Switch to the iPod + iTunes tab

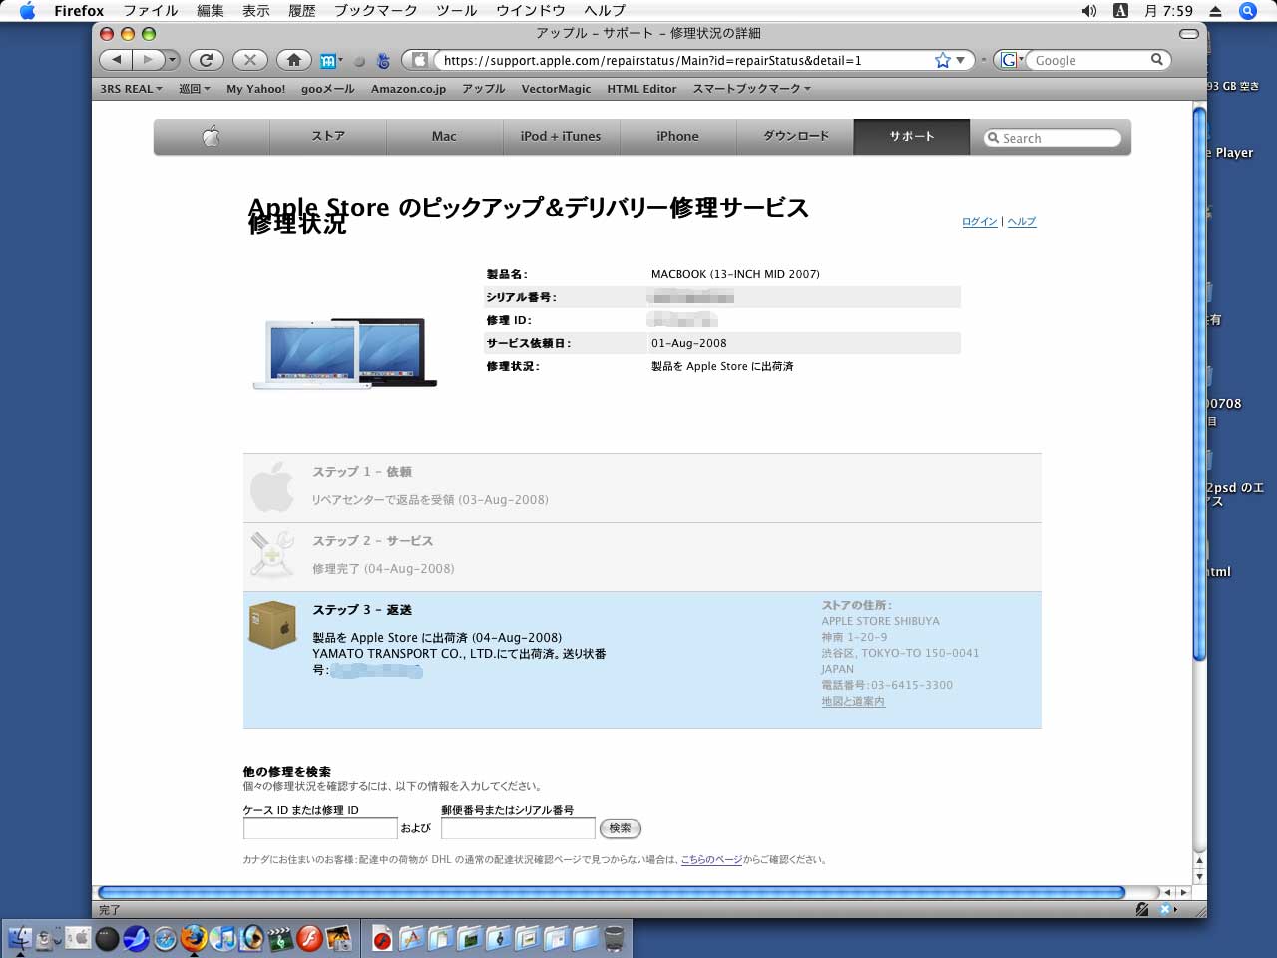click(561, 137)
